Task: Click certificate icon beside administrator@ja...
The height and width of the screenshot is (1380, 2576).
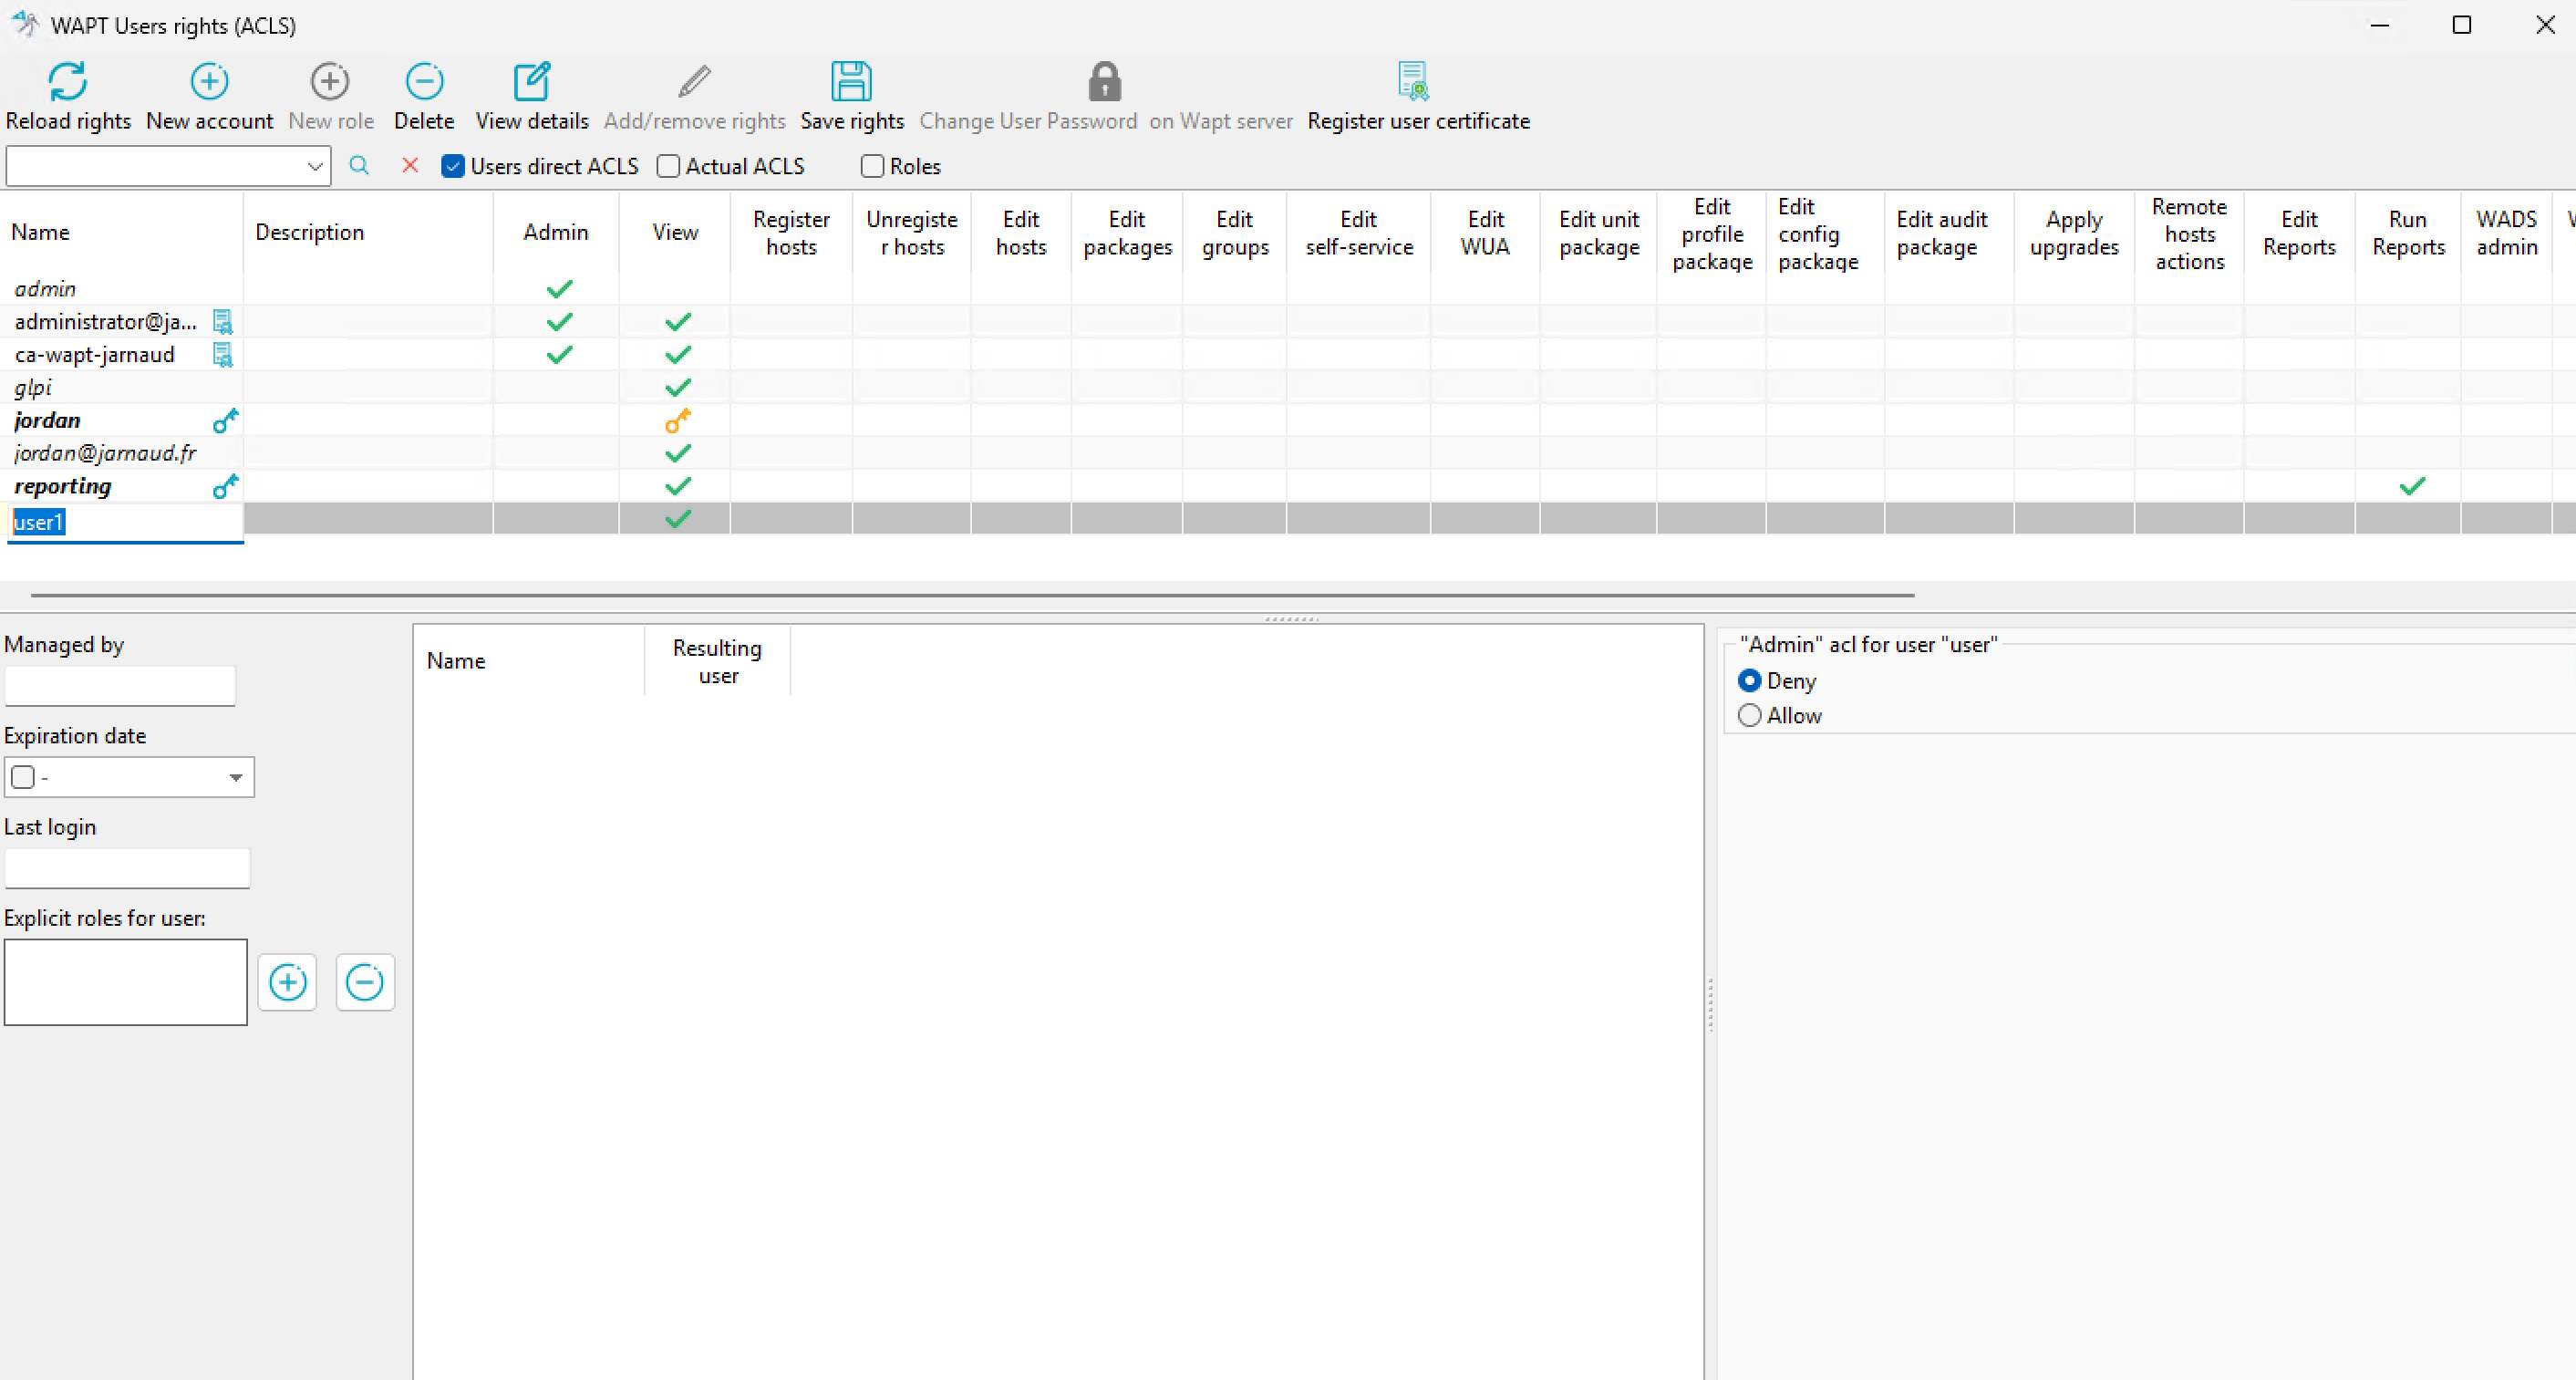Action: 223,322
